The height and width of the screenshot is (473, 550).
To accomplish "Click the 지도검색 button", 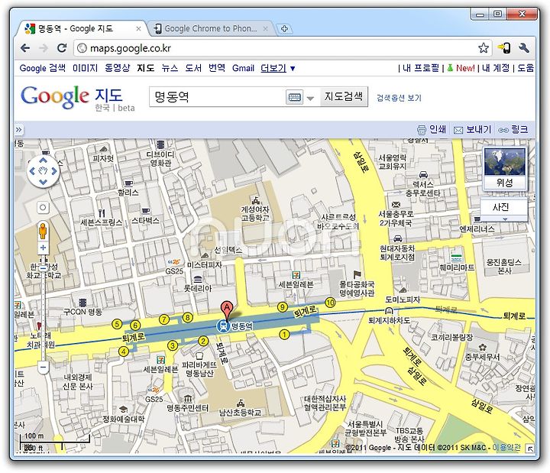I will [x=344, y=96].
